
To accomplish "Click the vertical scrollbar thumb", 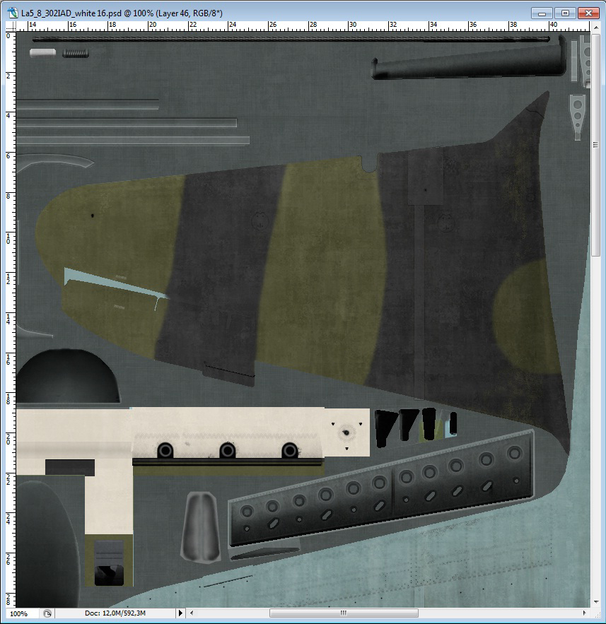I will [x=595, y=145].
